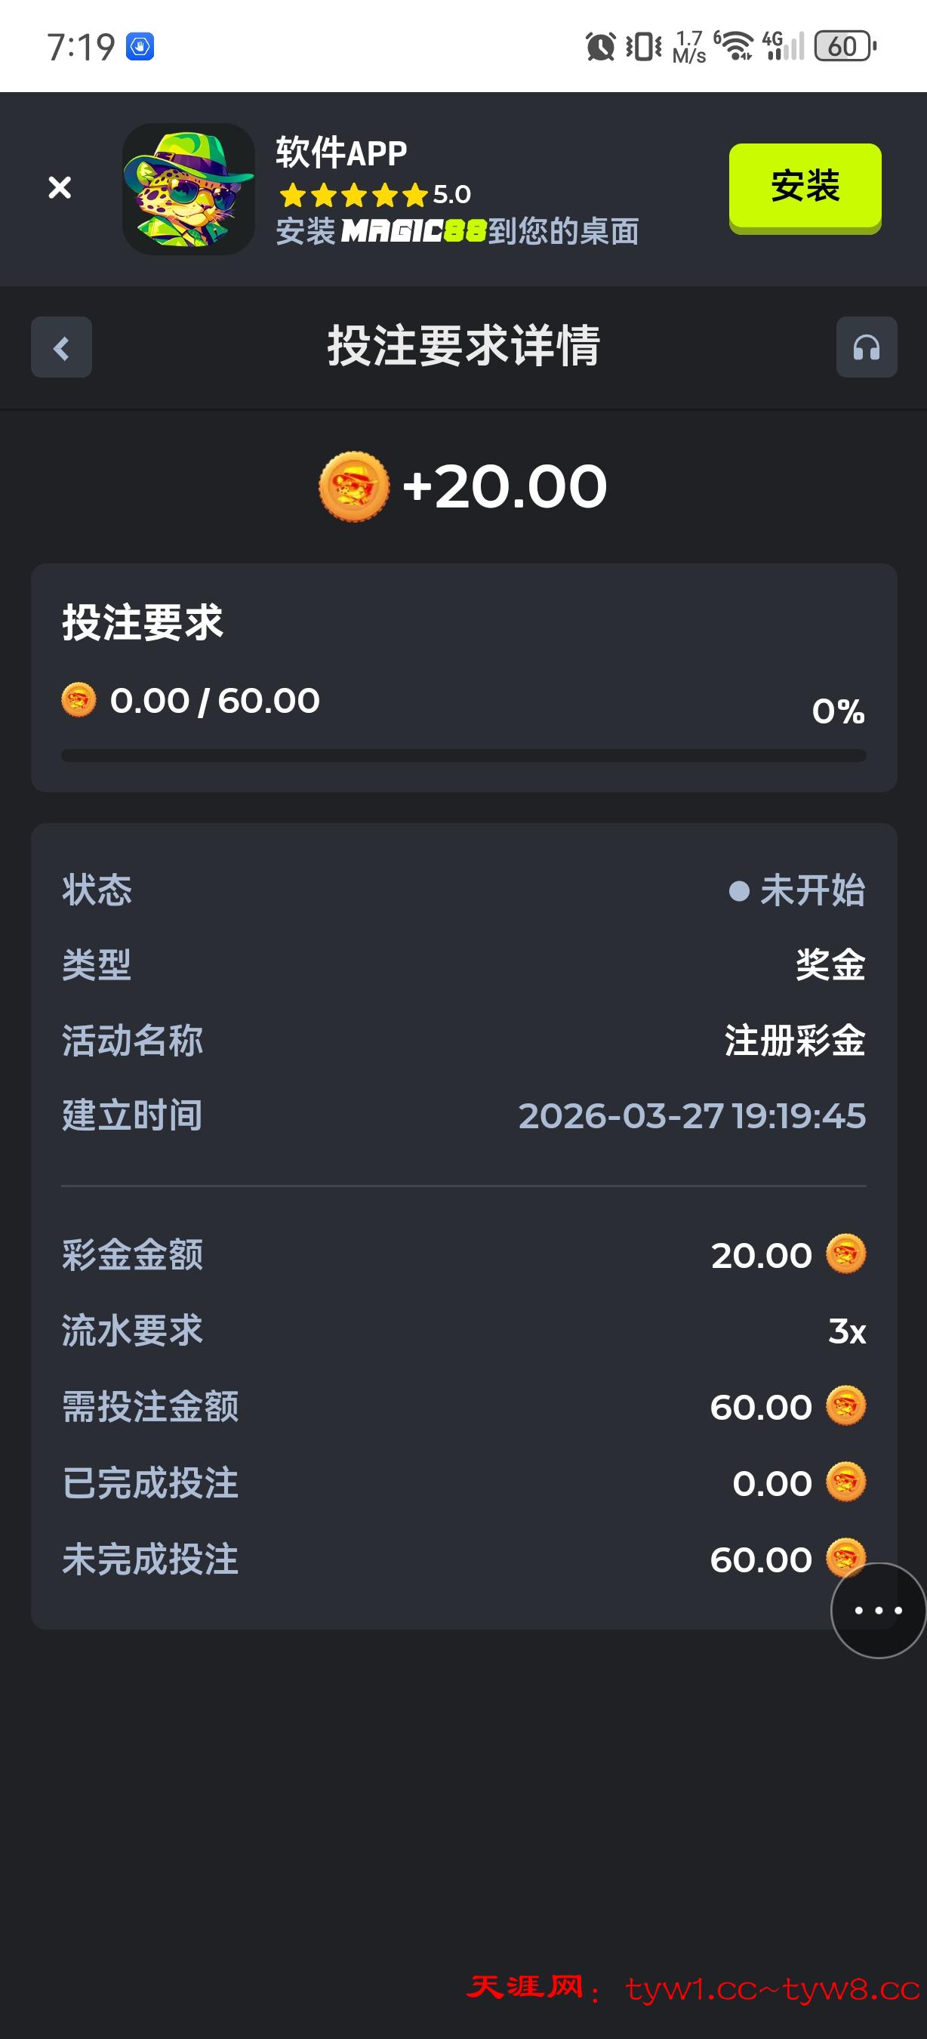Tap the 投注要求详情 page title
927x2039 pixels.
point(463,347)
